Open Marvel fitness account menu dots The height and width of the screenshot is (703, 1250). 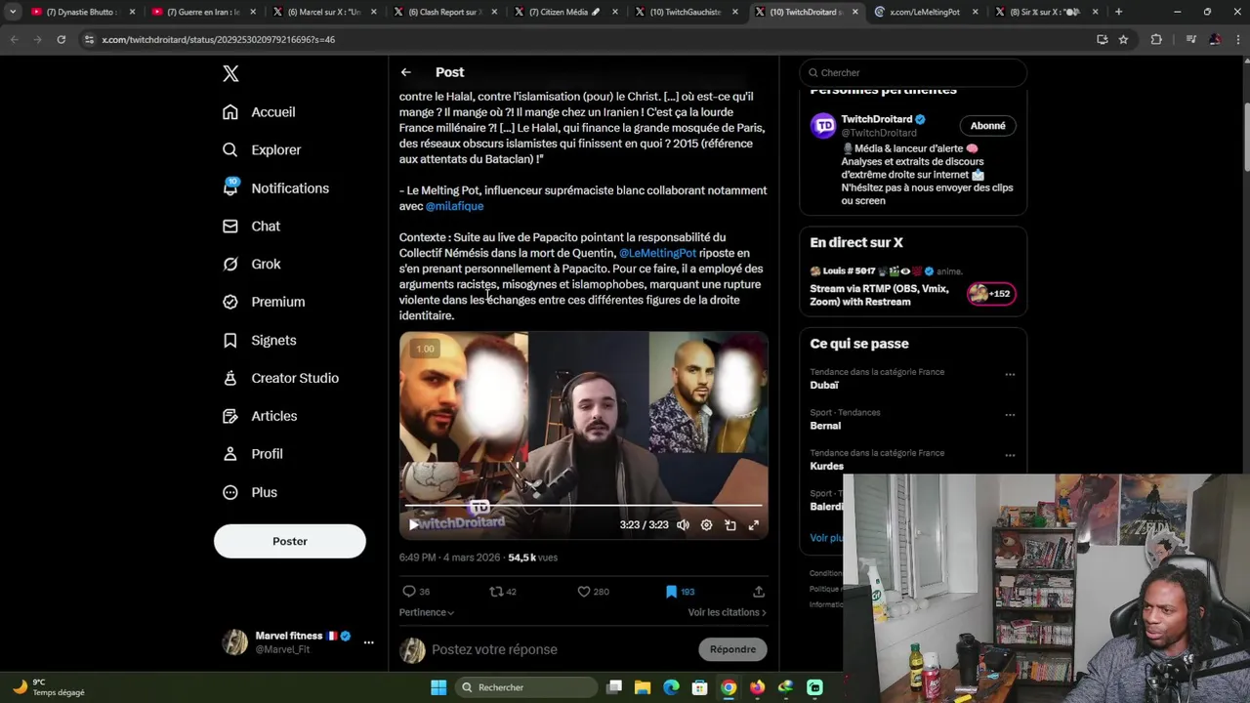tap(368, 642)
